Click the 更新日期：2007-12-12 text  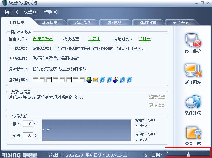tap(107, 155)
